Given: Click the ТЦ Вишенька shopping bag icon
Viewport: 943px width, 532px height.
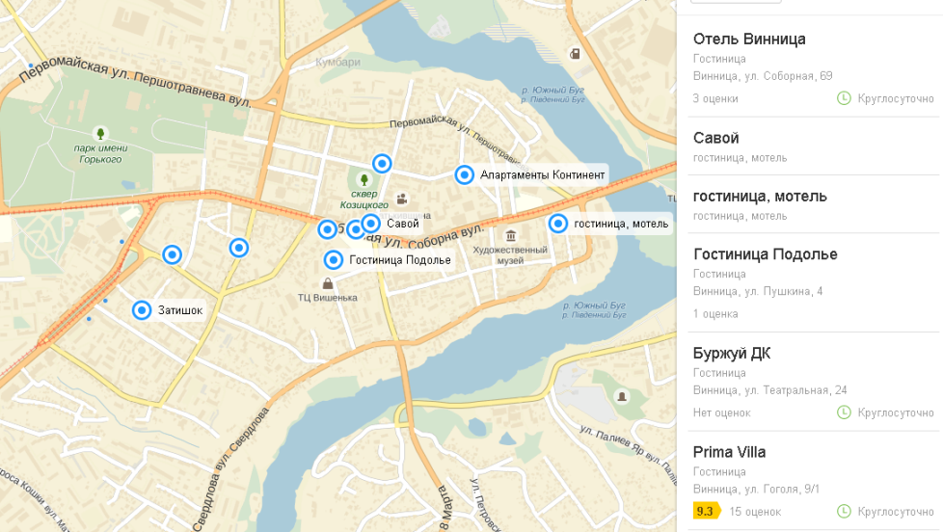Looking at the screenshot, I should [328, 283].
